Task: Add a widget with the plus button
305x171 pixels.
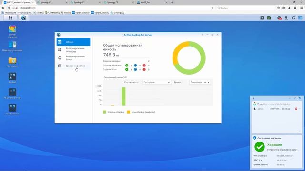Action: point(254,98)
